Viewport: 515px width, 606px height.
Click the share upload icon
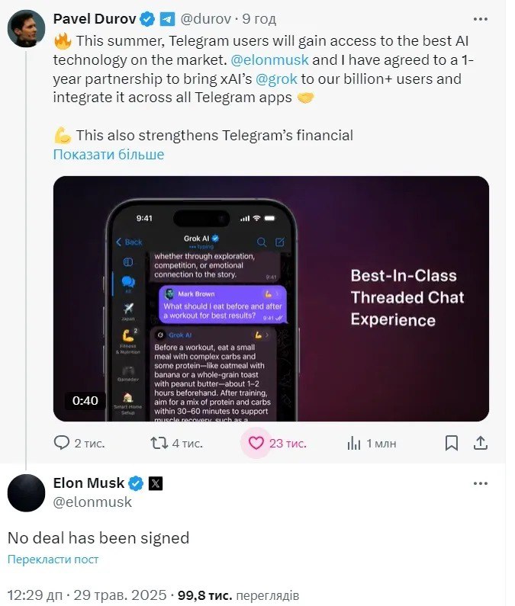[481, 443]
